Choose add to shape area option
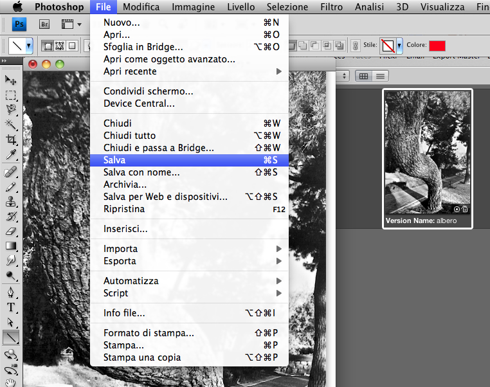 pyautogui.click(x=302, y=46)
